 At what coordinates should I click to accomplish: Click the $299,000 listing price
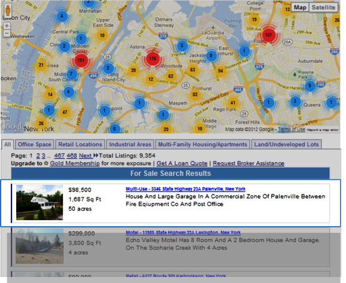(81, 233)
